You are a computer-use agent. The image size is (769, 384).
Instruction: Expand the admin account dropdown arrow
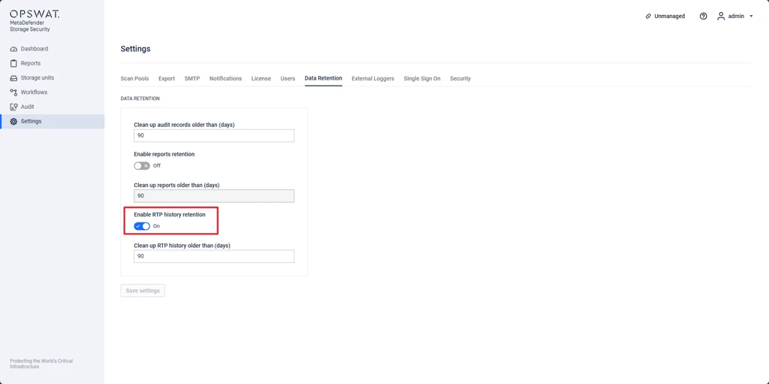pyautogui.click(x=751, y=17)
